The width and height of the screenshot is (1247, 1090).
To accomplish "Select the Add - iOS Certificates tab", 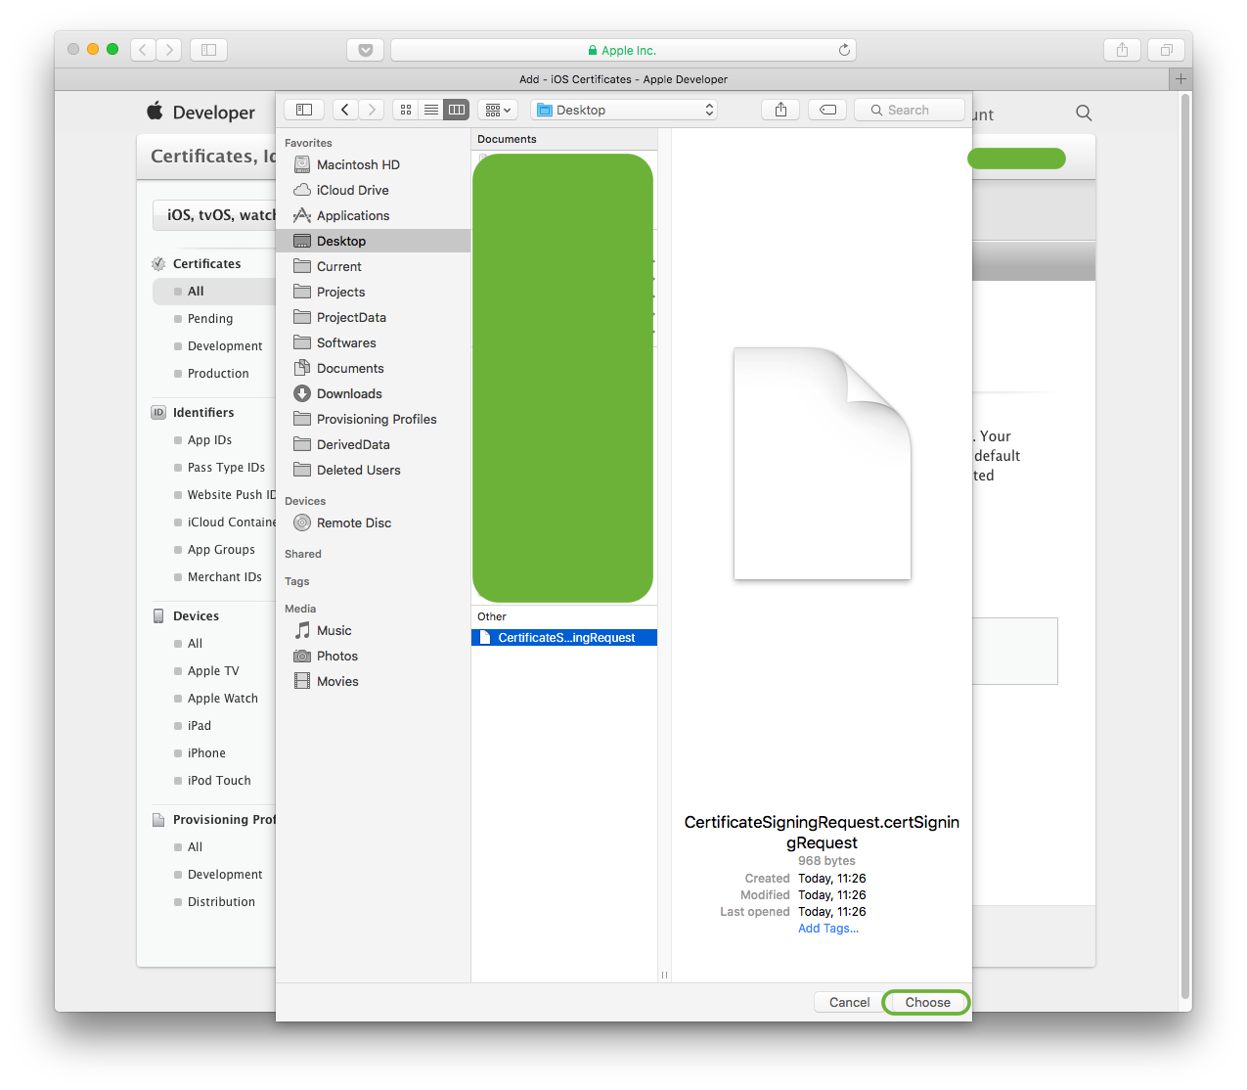I will point(623,79).
